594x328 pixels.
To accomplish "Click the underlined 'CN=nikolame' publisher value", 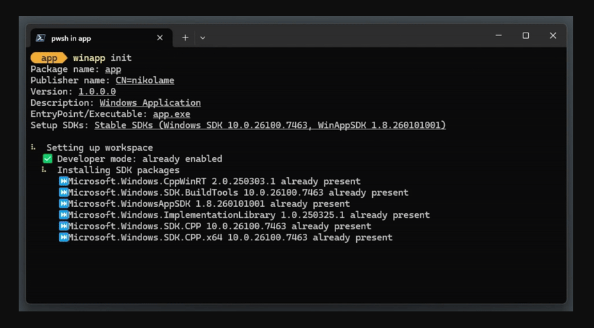I will (x=145, y=80).
